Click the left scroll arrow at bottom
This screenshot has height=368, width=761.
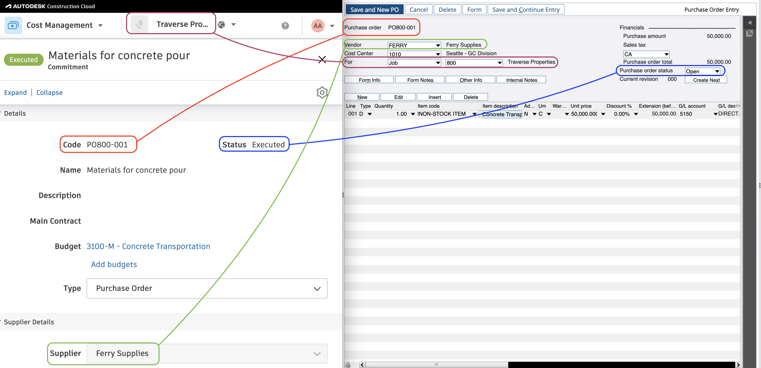[362, 365]
